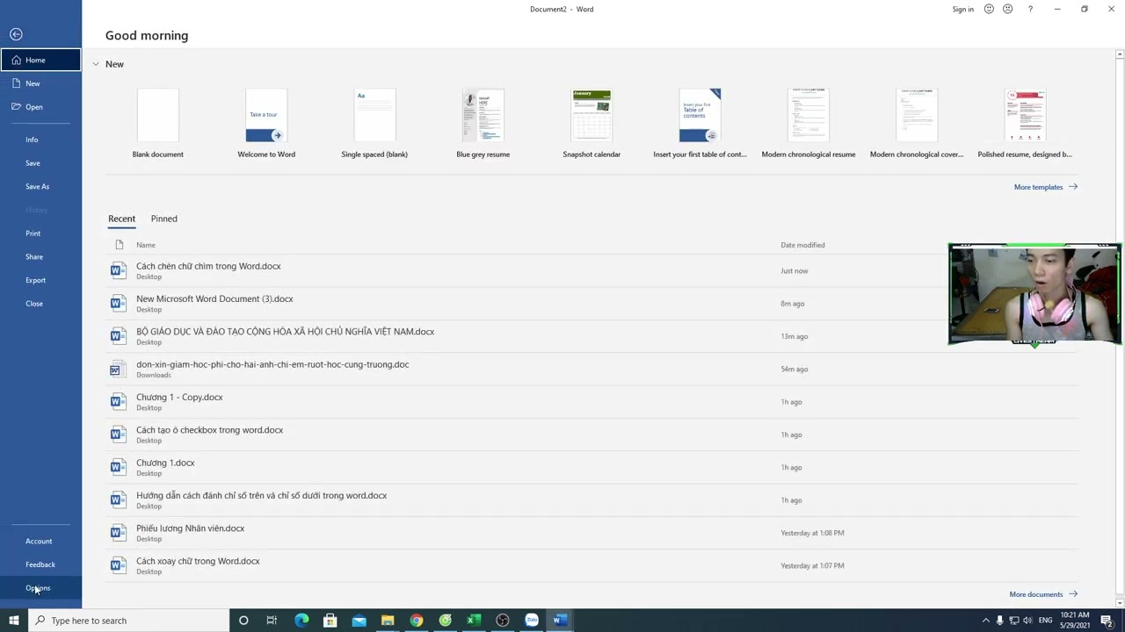Sort files by Name column header
This screenshot has height=632, width=1125.
pyautogui.click(x=146, y=245)
